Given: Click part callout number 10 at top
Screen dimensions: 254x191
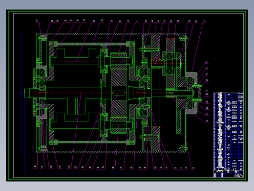Looking at the screenshot, I should coord(111,21).
